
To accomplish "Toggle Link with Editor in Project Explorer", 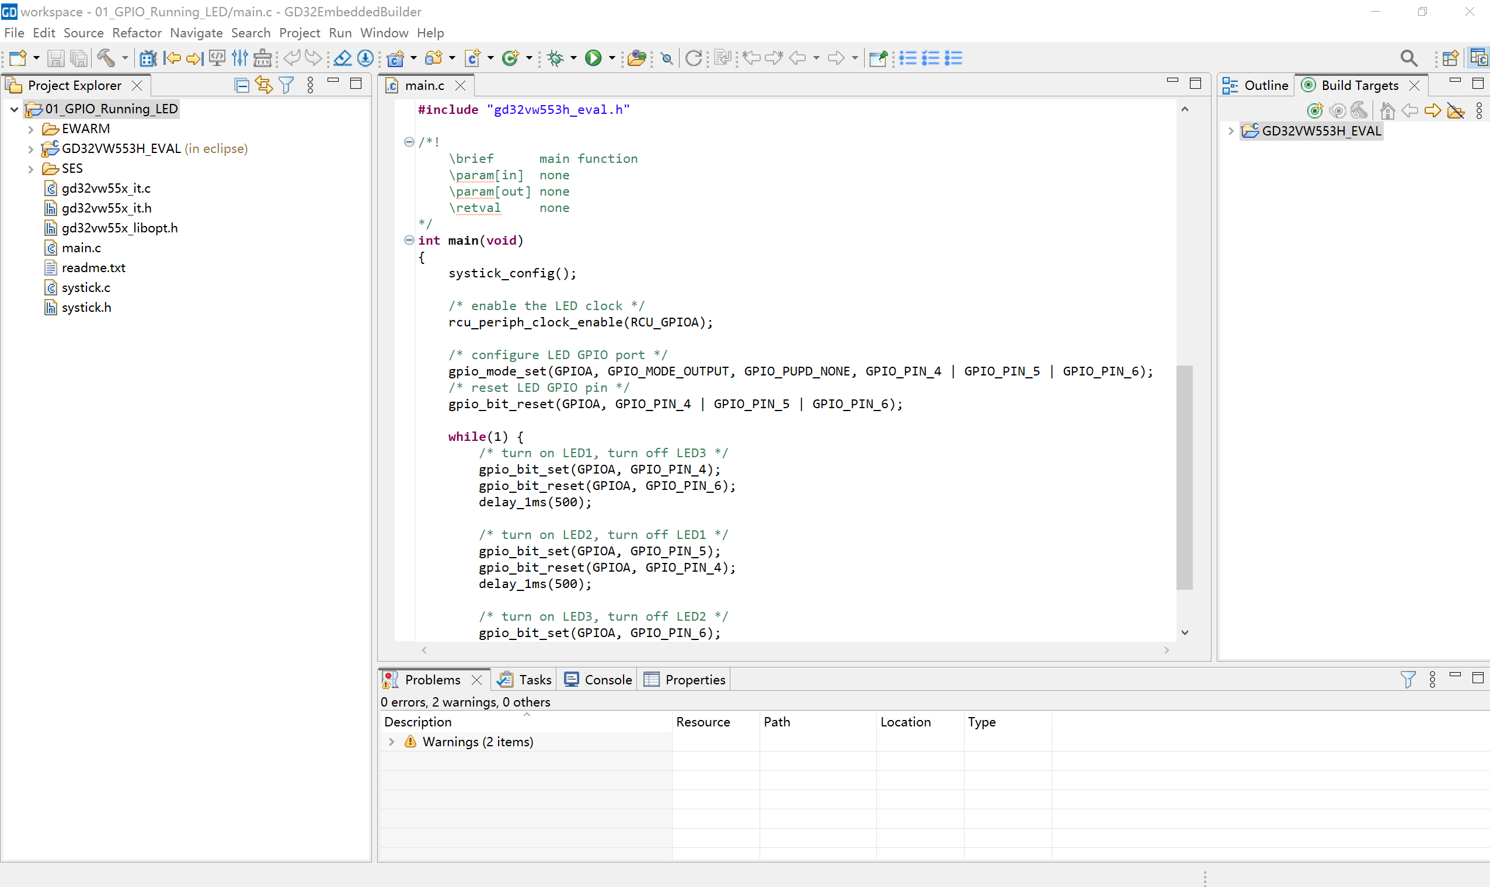I will pos(263,85).
